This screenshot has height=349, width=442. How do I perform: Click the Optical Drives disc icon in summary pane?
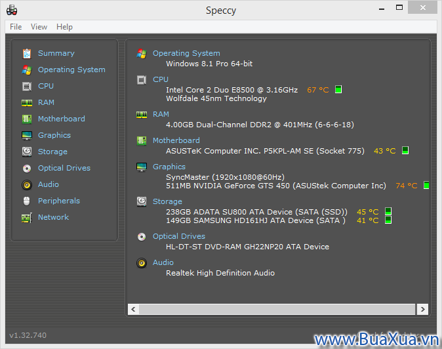pyautogui.click(x=142, y=237)
